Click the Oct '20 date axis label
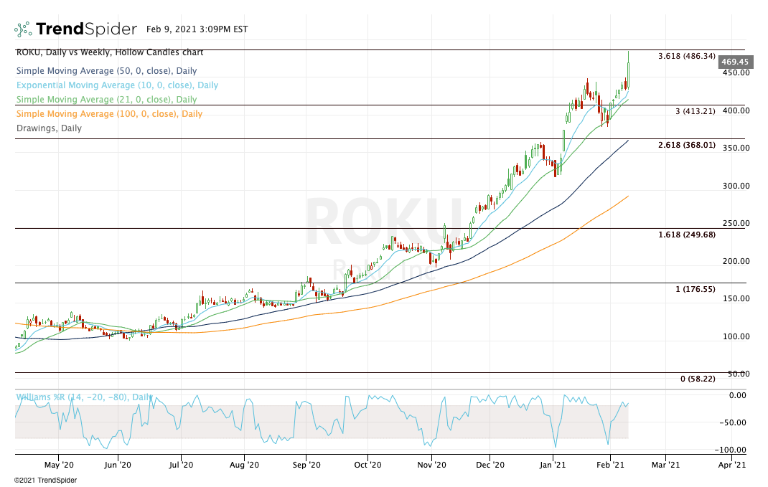The height and width of the screenshot is (487, 768). click(367, 465)
